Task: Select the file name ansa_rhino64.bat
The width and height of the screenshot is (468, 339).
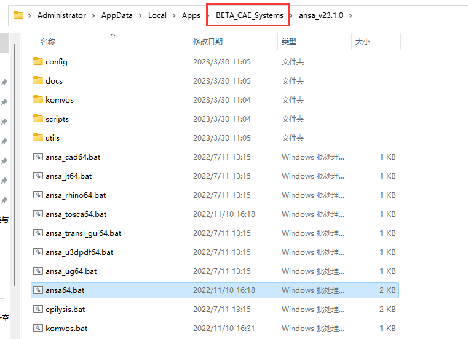Action: click(x=76, y=195)
